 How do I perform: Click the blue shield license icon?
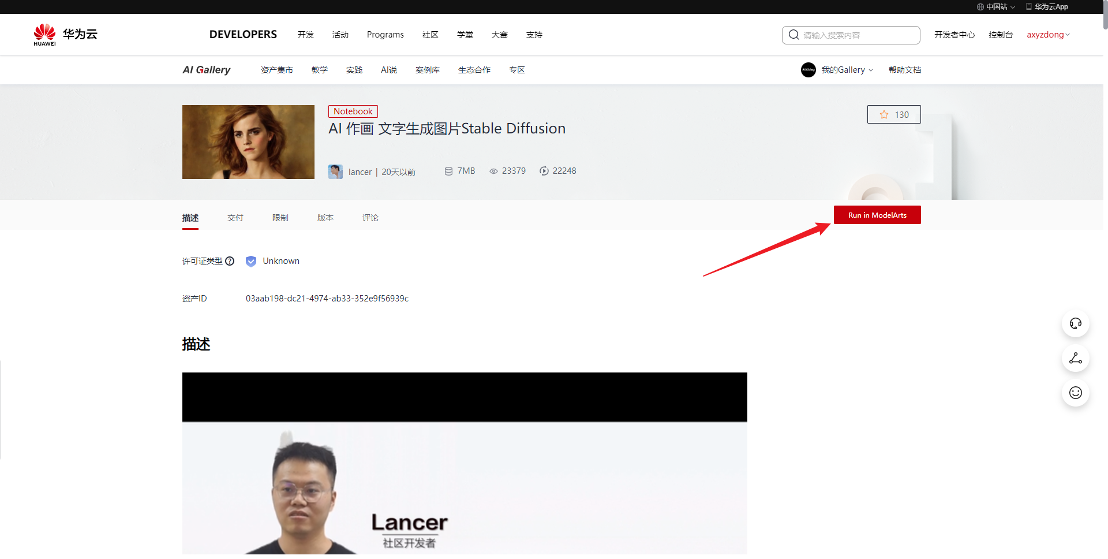click(251, 261)
